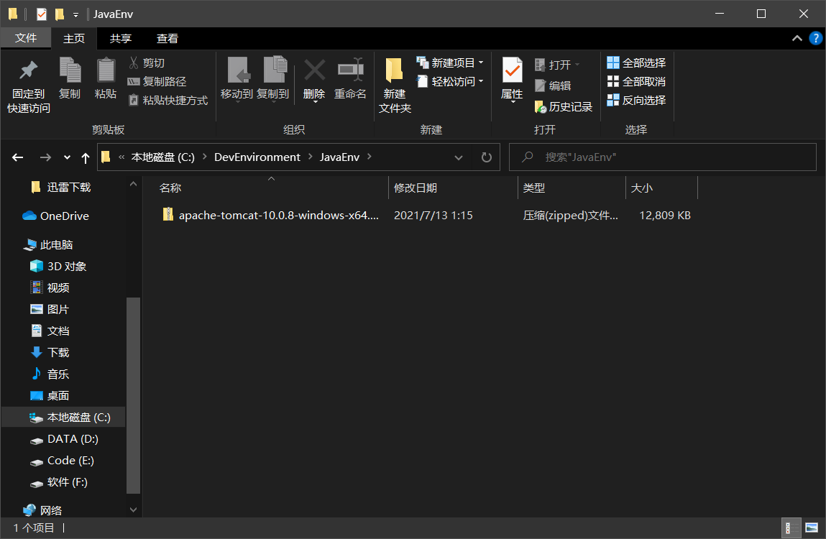Open 音乐 (Music) in sidebar
The width and height of the screenshot is (826, 539).
(50, 374)
